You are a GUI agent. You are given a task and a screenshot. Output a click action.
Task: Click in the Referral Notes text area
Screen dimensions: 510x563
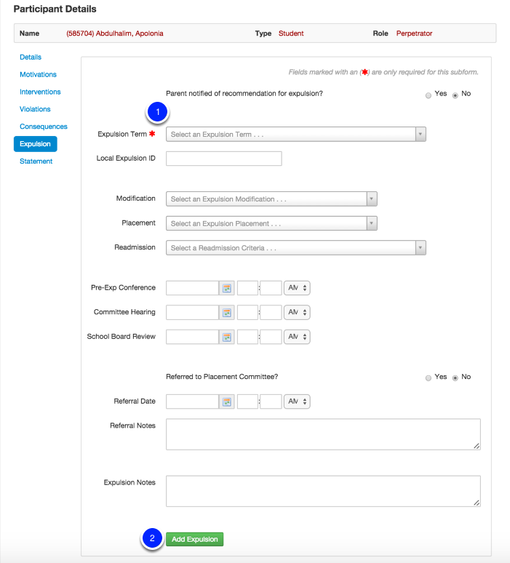tap(323, 434)
